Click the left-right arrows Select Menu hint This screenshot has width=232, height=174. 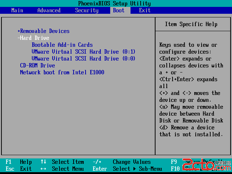(x=62, y=169)
